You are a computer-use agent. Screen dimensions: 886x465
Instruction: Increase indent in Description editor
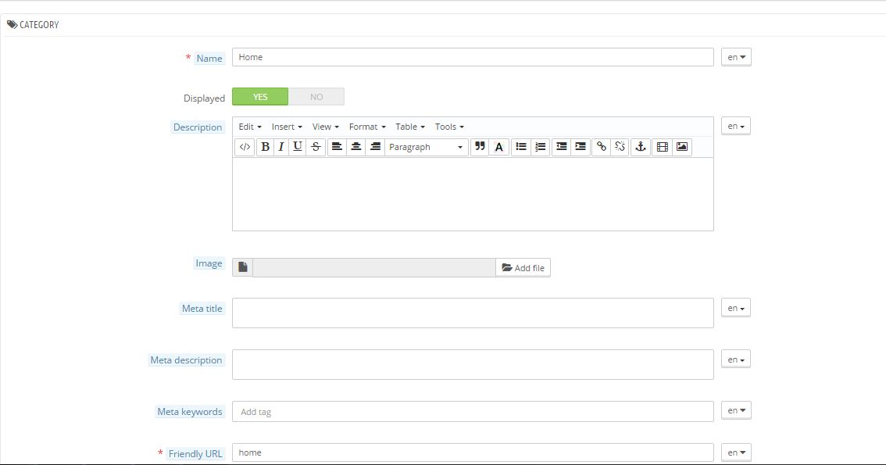pyautogui.click(x=581, y=147)
